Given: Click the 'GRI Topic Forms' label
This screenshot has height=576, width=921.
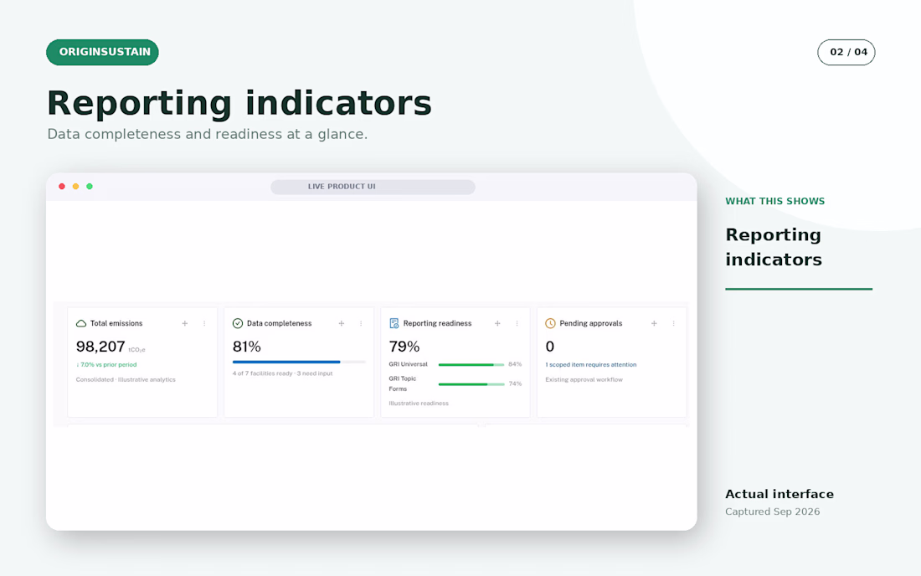Looking at the screenshot, I should tap(403, 383).
